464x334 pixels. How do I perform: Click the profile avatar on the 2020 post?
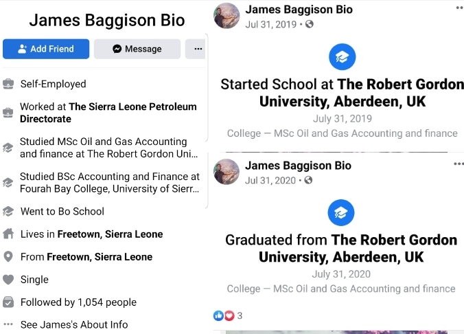(x=227, y=172)
